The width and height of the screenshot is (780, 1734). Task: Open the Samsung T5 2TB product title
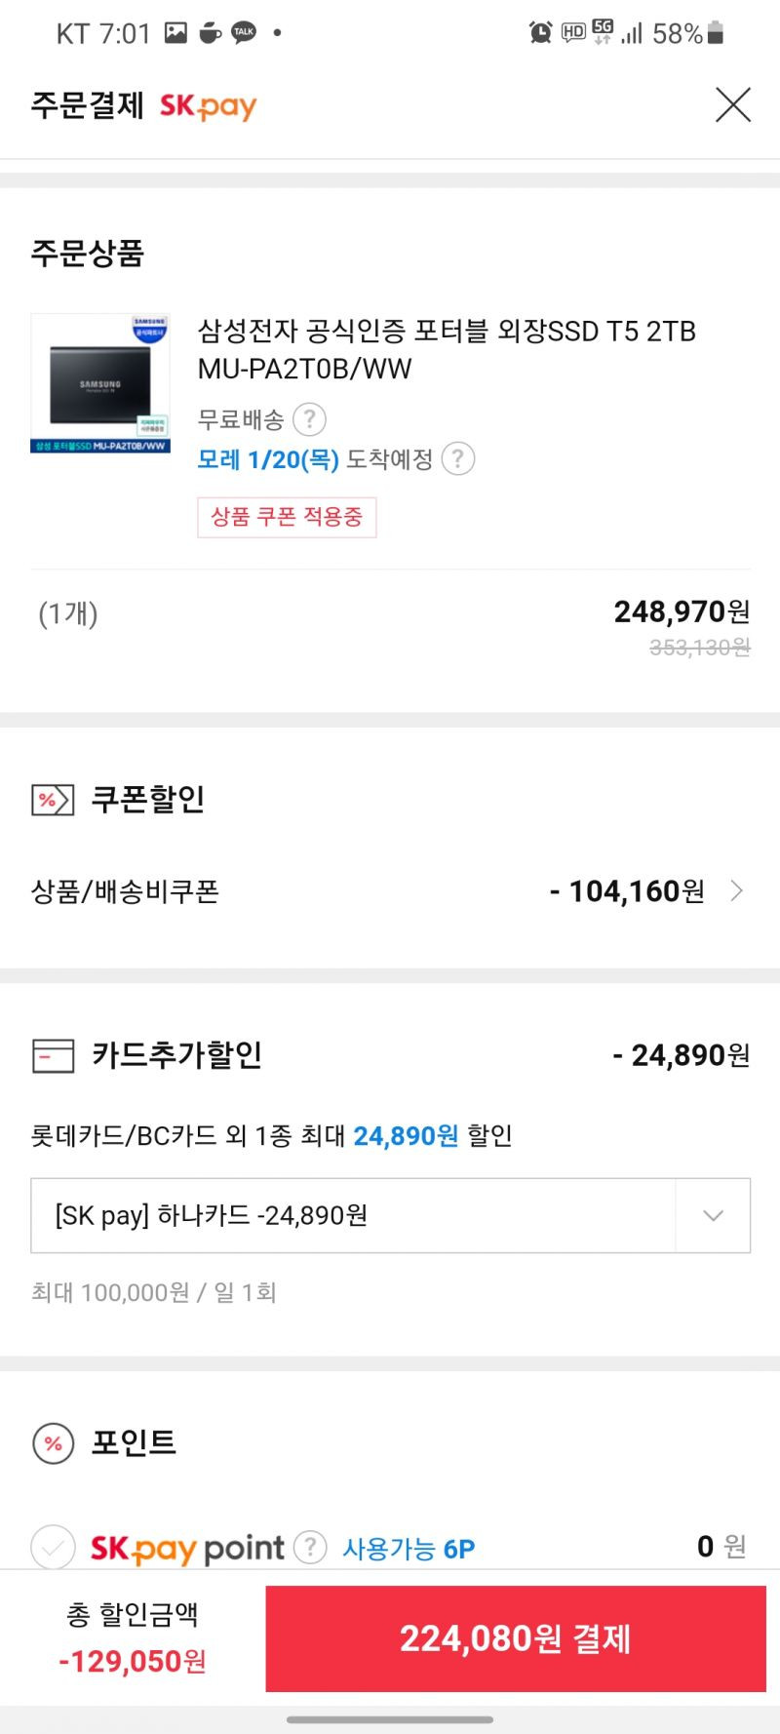coord(447,350)
